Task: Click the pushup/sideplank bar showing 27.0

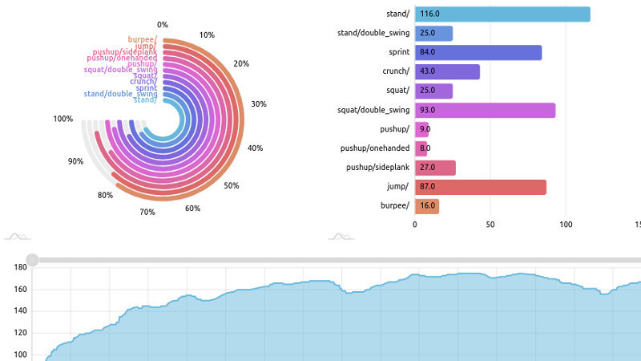Action: point(434,168)
